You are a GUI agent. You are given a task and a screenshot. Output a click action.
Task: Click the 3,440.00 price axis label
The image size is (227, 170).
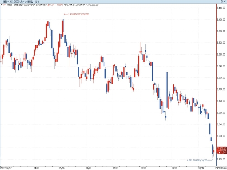(x=221, y=8)
